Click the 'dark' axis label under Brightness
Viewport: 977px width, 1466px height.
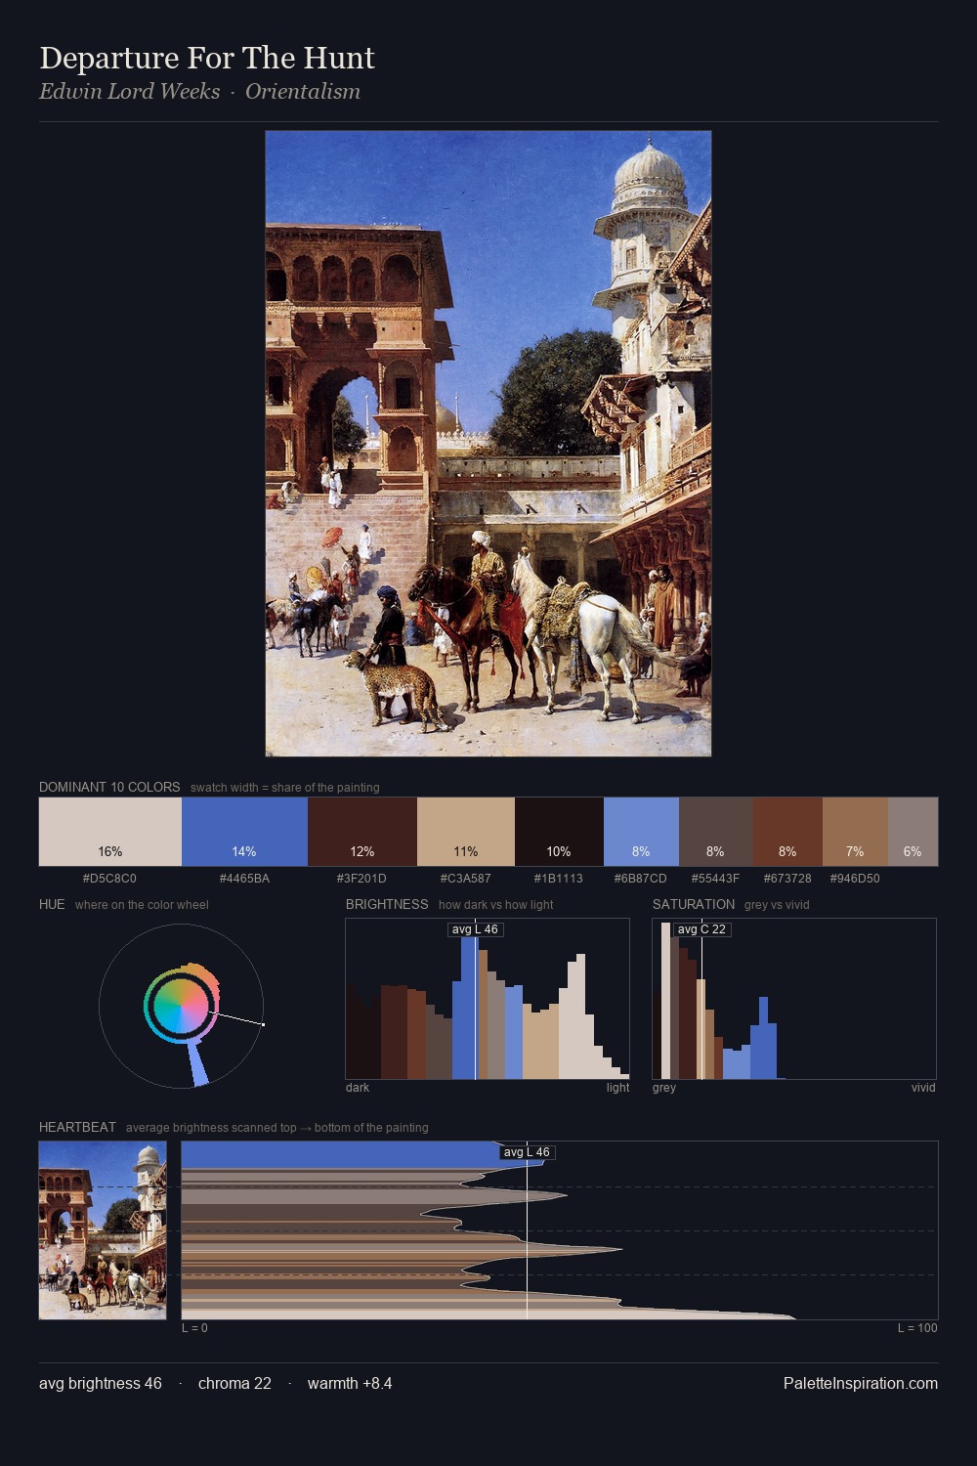(x=358, y=1088)
